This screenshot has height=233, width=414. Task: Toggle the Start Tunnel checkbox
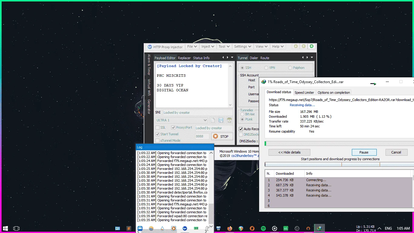[x=158, y=134]
